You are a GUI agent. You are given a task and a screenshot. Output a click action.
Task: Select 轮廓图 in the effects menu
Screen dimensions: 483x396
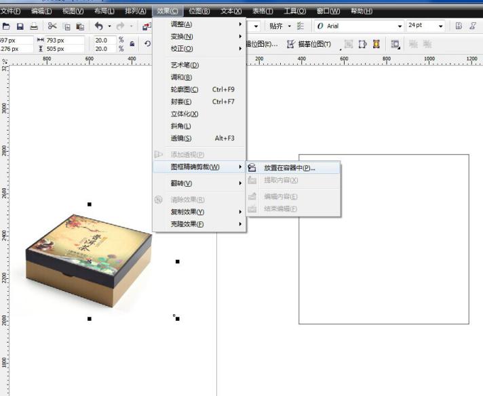coord(185,89)
